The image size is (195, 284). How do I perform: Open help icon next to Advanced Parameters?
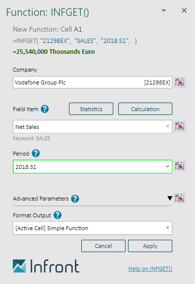[75, 199]
